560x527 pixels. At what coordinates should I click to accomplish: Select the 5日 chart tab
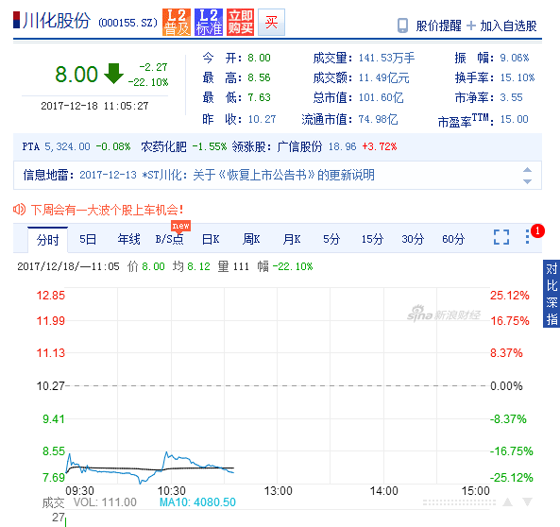pyautogui.click(x=88, y=239)
